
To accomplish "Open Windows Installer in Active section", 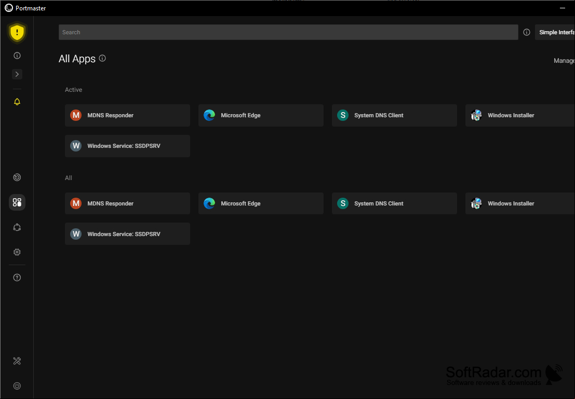I will (x=520, y=115).
